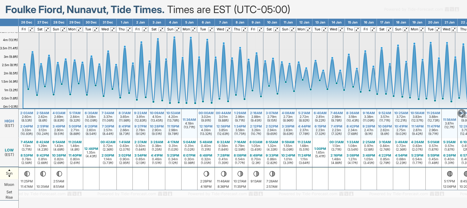
Task: Expand Wednesday 14 Jan tide details
Action: 341,29
